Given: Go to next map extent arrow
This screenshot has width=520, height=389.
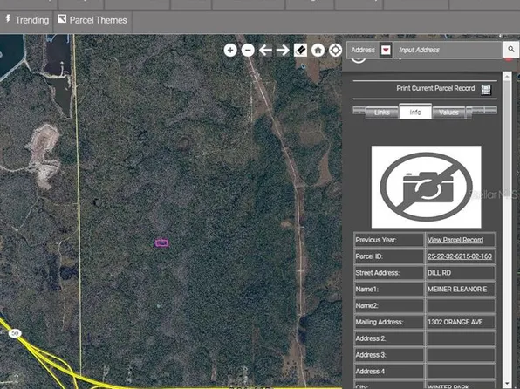Looking at the screenshot, I should pos(283,51).
